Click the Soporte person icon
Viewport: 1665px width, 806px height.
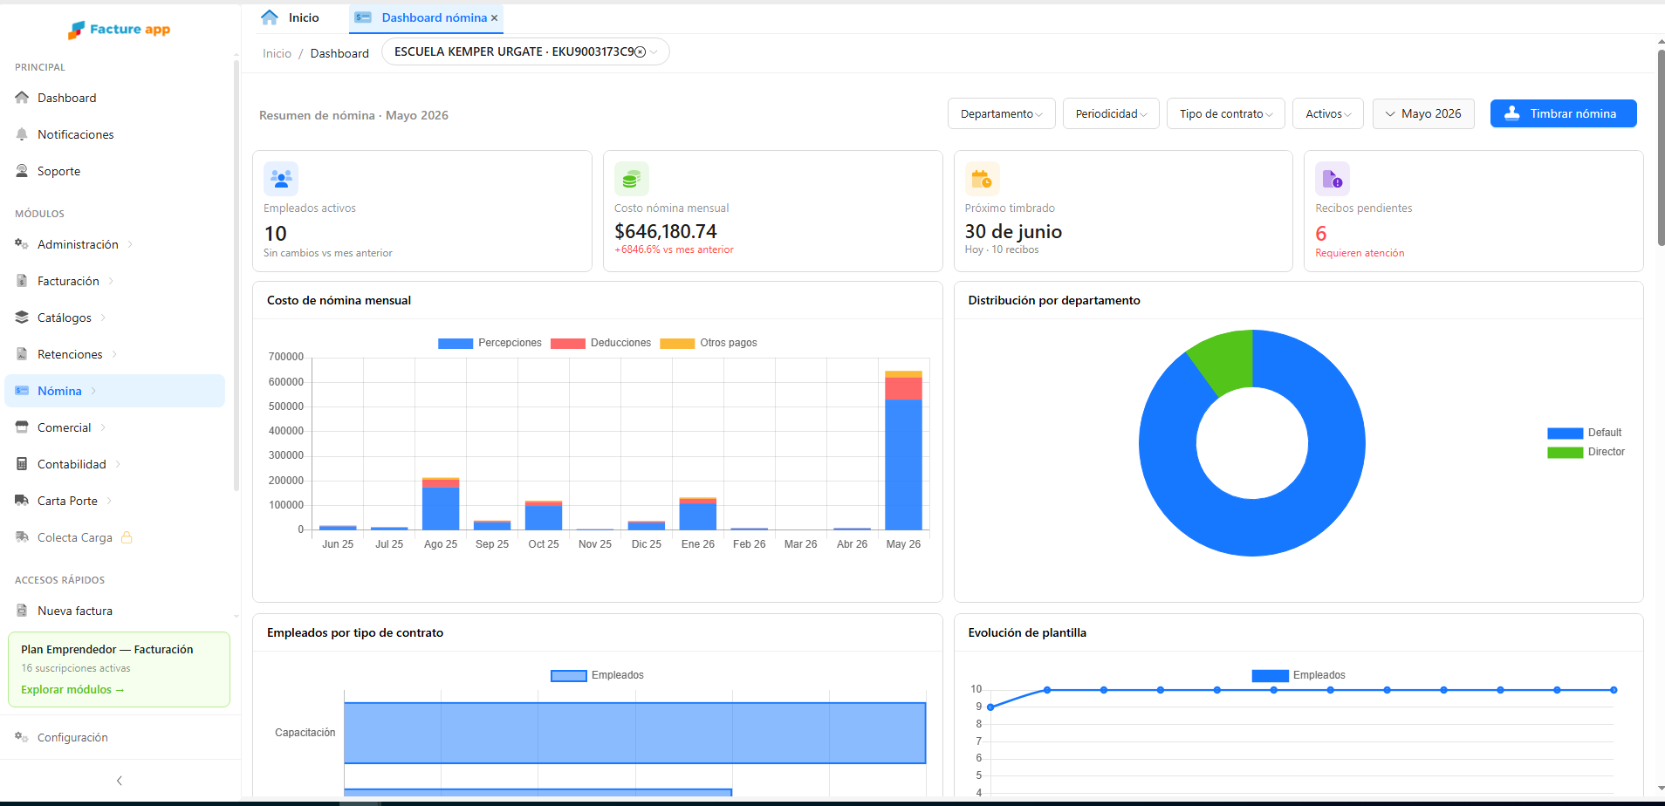[22, 171]
